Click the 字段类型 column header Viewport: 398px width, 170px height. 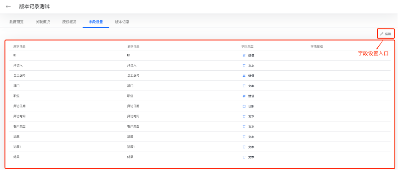(x=247, y=47)
